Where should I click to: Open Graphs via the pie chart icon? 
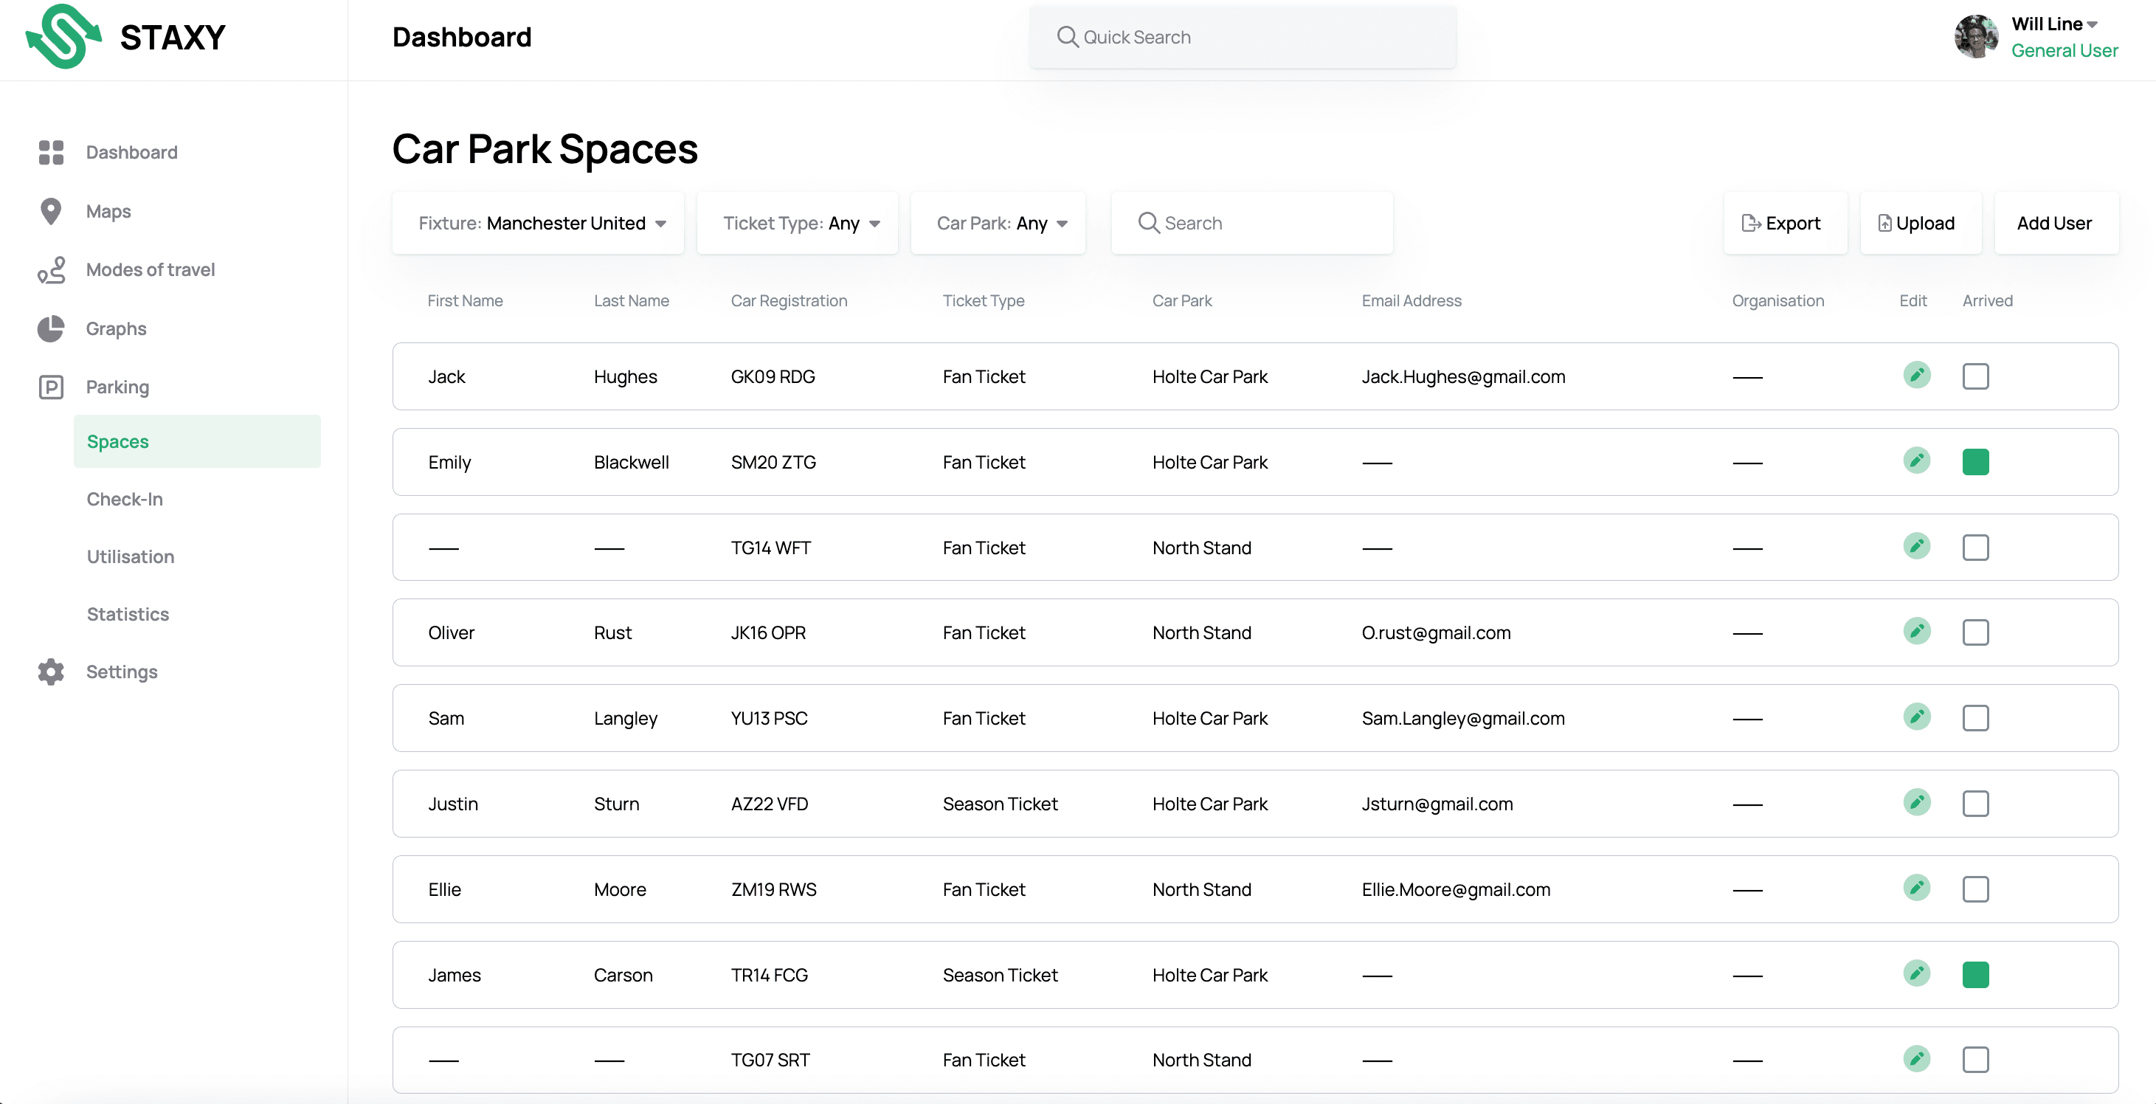50,328
